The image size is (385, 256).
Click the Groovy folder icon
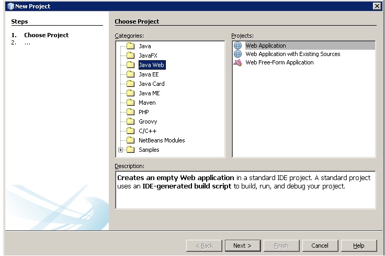(131, 121)
